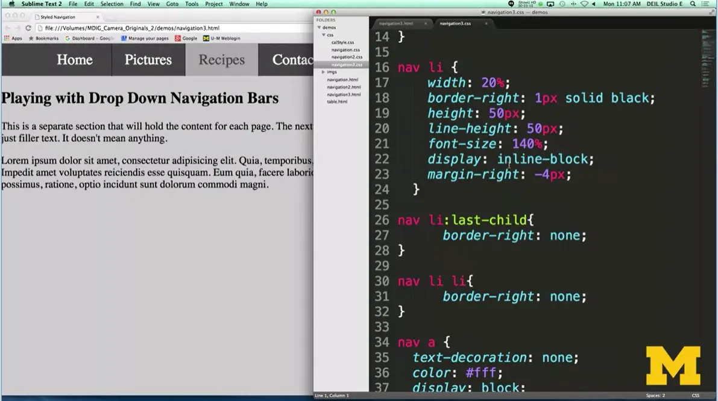The width and height of the screenshot is (718, 401).
Task: Reload the page in Chrome
Action: (x=28, y=28)
